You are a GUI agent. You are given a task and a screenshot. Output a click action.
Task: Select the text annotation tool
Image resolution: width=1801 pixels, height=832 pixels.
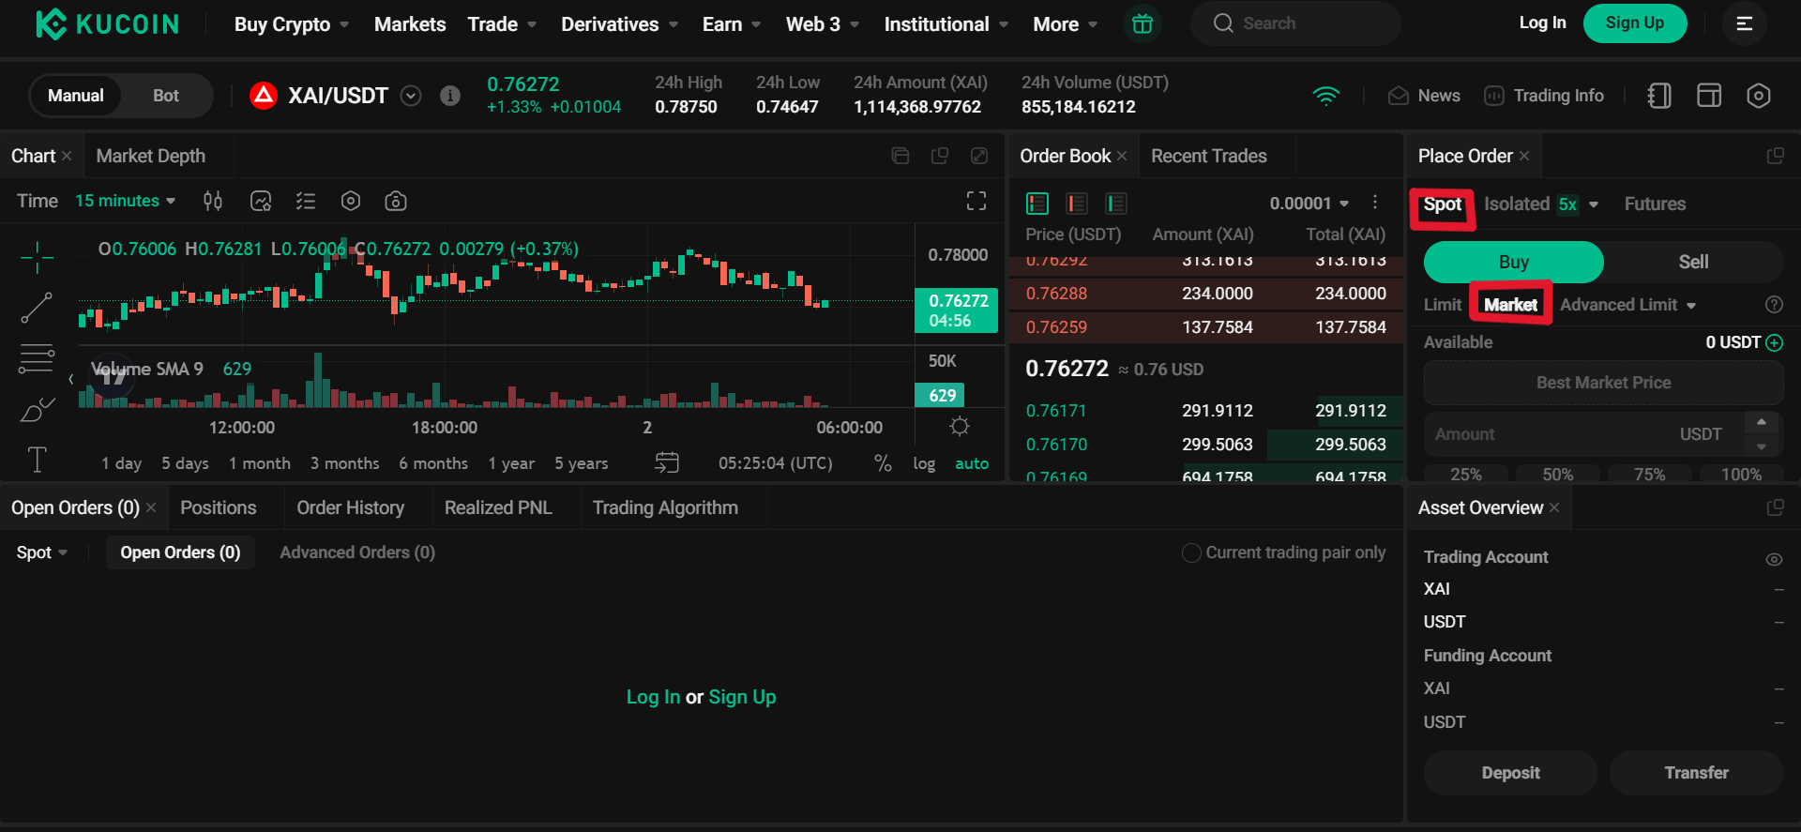click(37, 460)
